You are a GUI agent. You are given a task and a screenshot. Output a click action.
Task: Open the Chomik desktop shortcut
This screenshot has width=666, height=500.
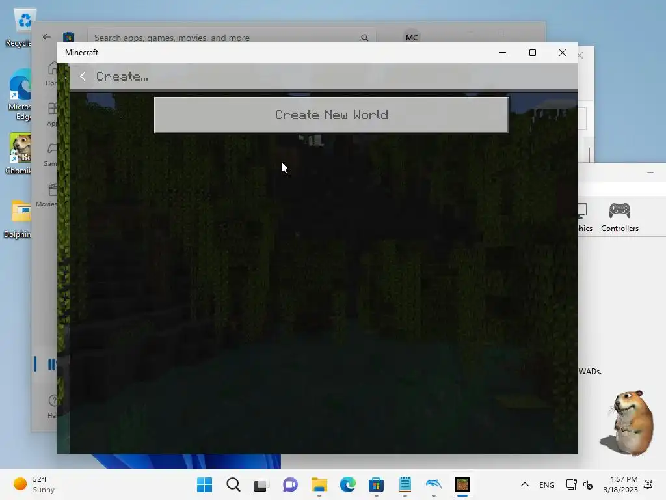point(18,153)
